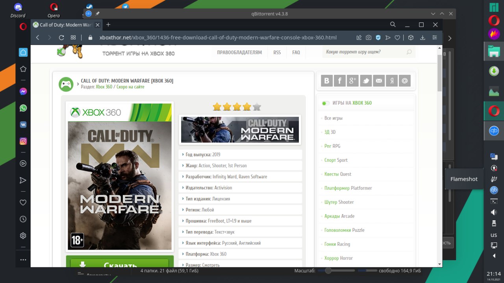Screen dimensions: 504x283
Task: Reload the current page
Action: 61,38
